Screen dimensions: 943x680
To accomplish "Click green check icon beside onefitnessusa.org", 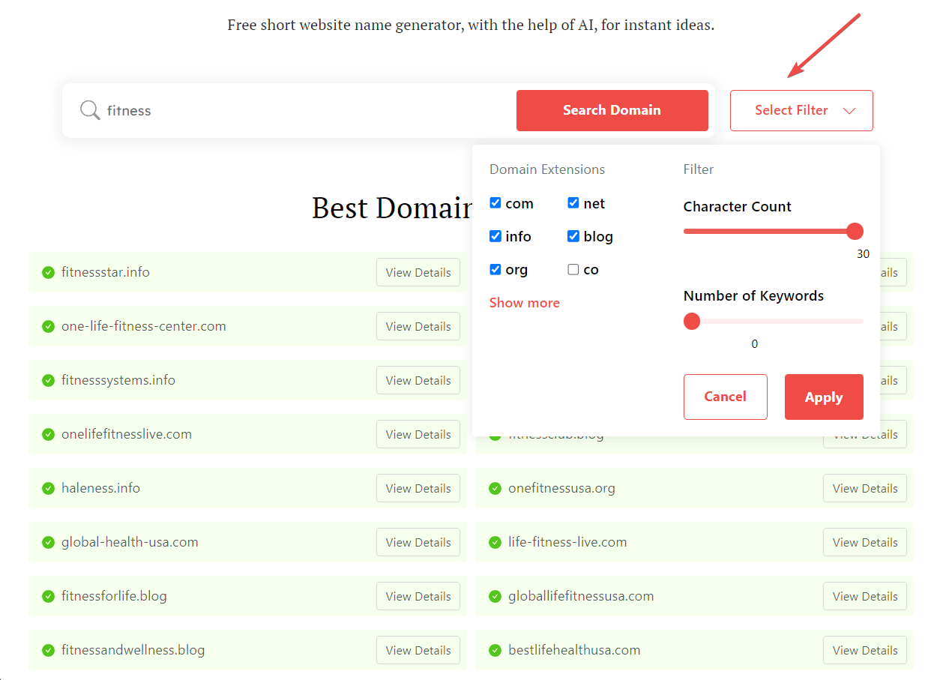I will [495, 488].
